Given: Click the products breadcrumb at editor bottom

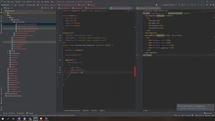Looking at the screenshot, I should pyautogui.click(x=94, y=111).
